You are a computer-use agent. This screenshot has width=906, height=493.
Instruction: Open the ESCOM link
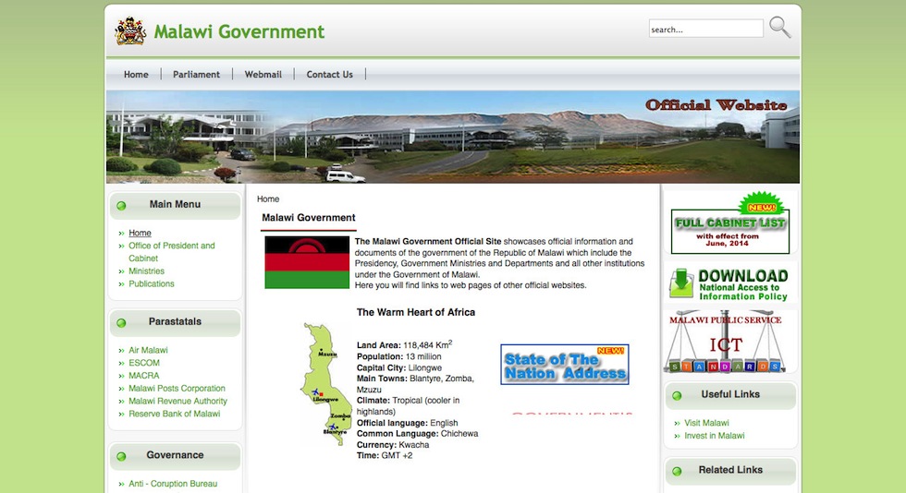144,363
